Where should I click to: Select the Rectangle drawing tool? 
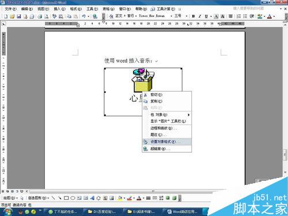pyautogui.click(x=66, y=198)
